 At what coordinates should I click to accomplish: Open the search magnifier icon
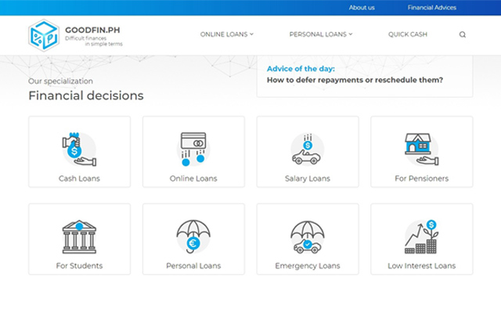[x=463, y=34]
